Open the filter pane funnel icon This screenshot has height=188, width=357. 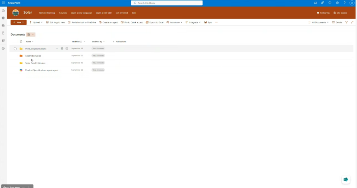pos(347,22)
